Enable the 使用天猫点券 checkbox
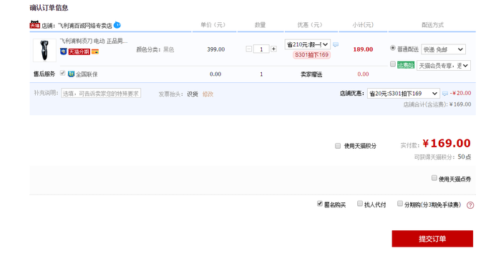 click(434, 178)
